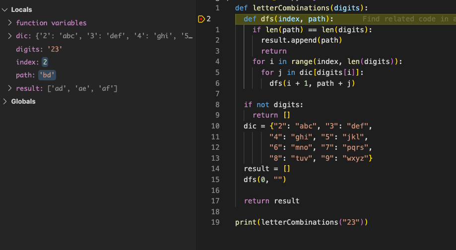This screenshot has height=250, width=456.
Task: Select the digits: '23' variable row
Action: 39,49
